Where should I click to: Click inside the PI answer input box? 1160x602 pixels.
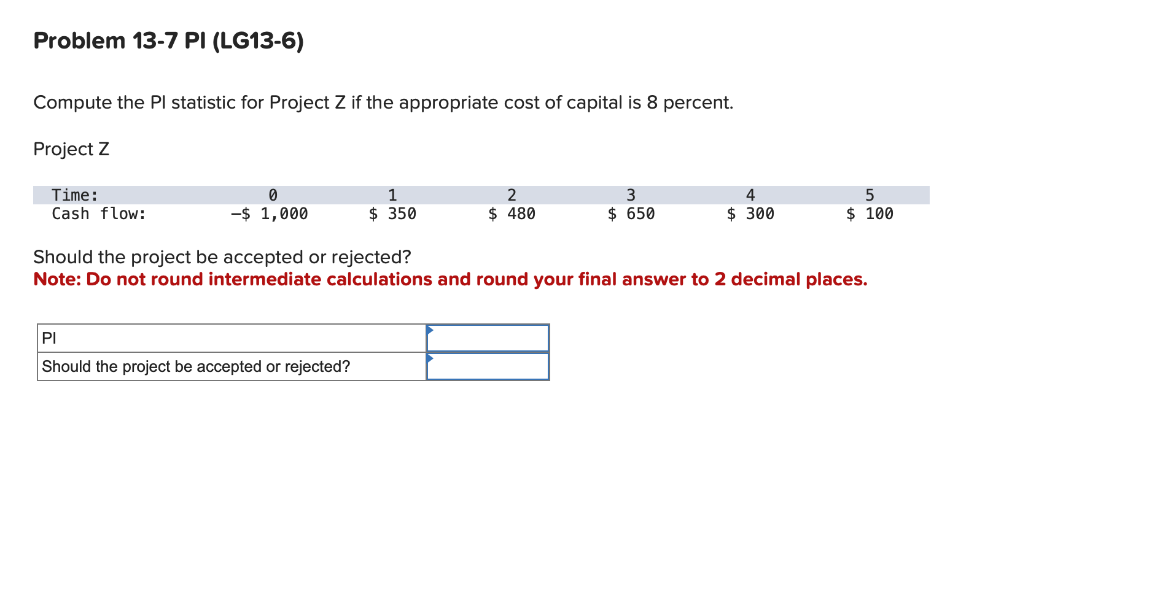(488, 338)
